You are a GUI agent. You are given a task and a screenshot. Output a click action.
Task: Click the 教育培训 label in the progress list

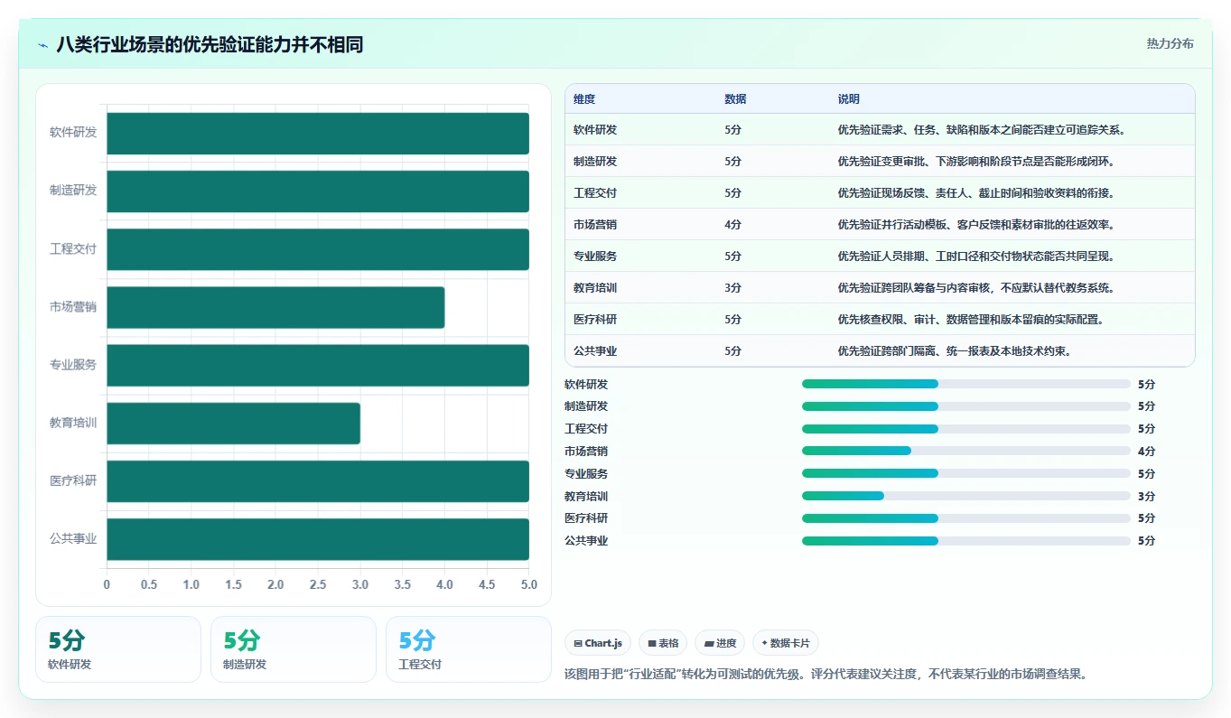click(x=586, y=496)
